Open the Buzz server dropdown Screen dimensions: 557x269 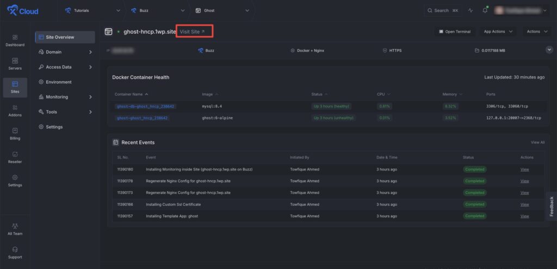158,11
